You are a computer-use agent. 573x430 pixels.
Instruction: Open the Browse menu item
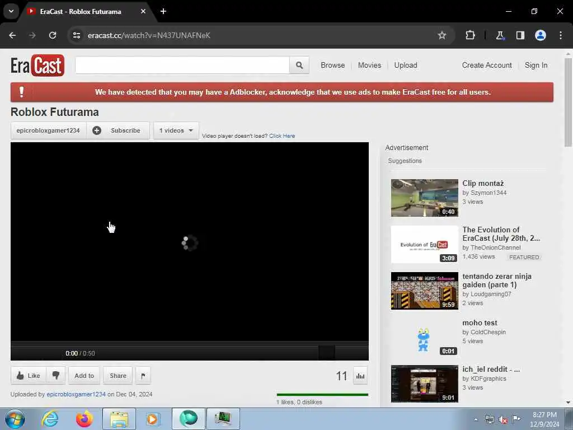[x=332, y=65]
